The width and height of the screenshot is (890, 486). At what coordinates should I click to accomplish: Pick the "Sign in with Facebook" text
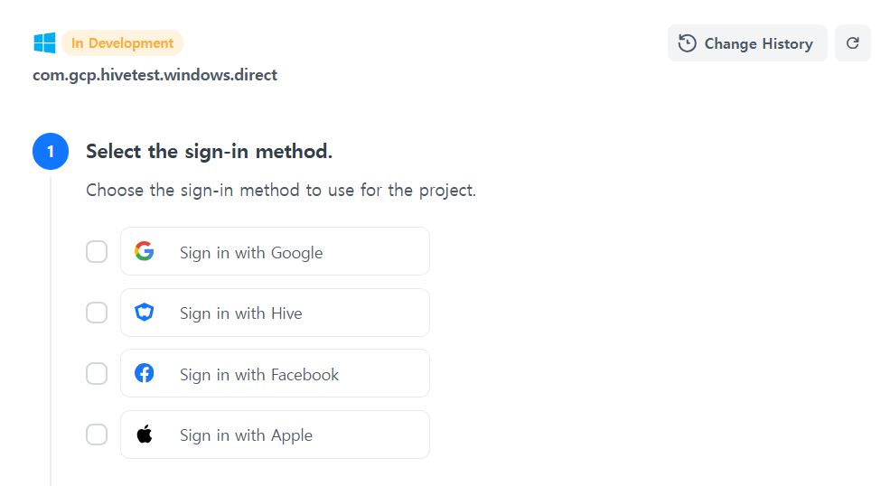[259, 375]
